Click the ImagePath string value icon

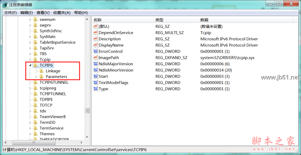[95, 58]
